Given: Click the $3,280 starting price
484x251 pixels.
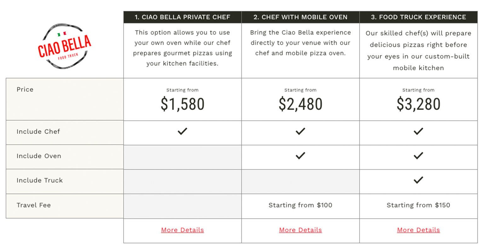Looking at the screenshot, I should [418, 104].
